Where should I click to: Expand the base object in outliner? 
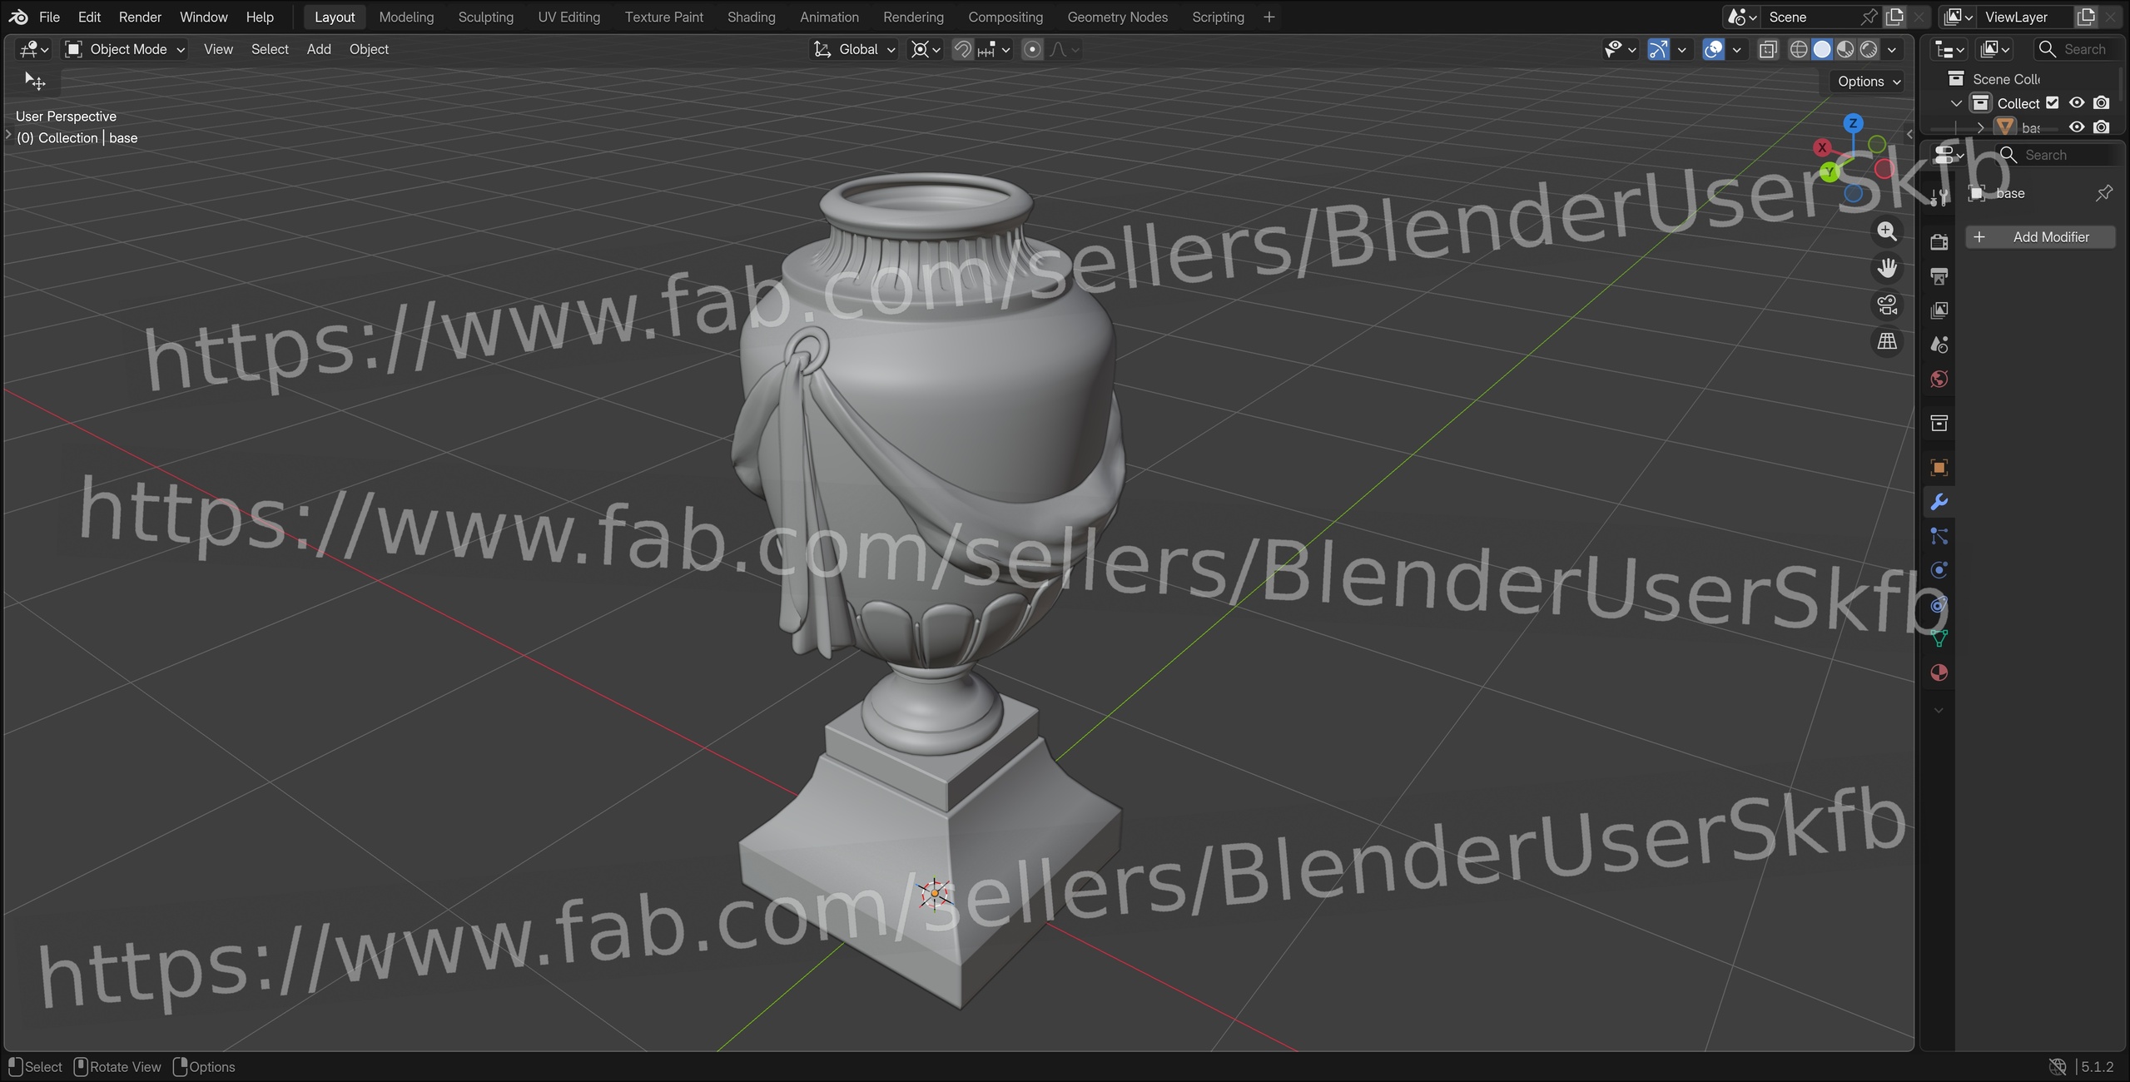(1980, 127)
